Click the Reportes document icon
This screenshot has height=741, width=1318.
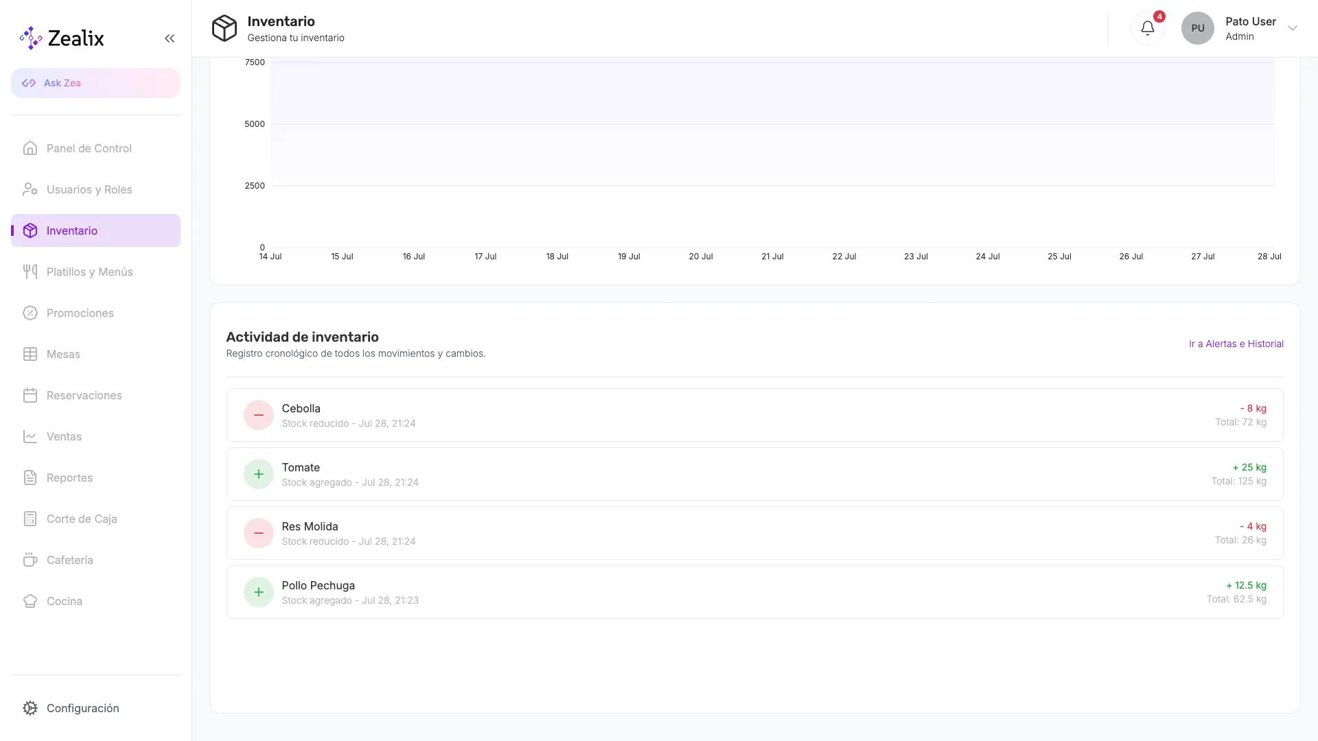[x=30, y=478]
